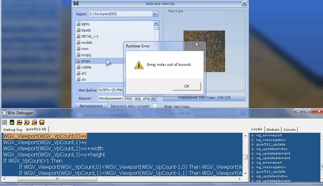The height and width of the screenshot is (186, 323).
Task: Click the horizontal scrollbar under the code
Action: 123,179
